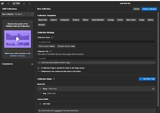Play the Webflow CMS tutorial video

tap(17, 39)
